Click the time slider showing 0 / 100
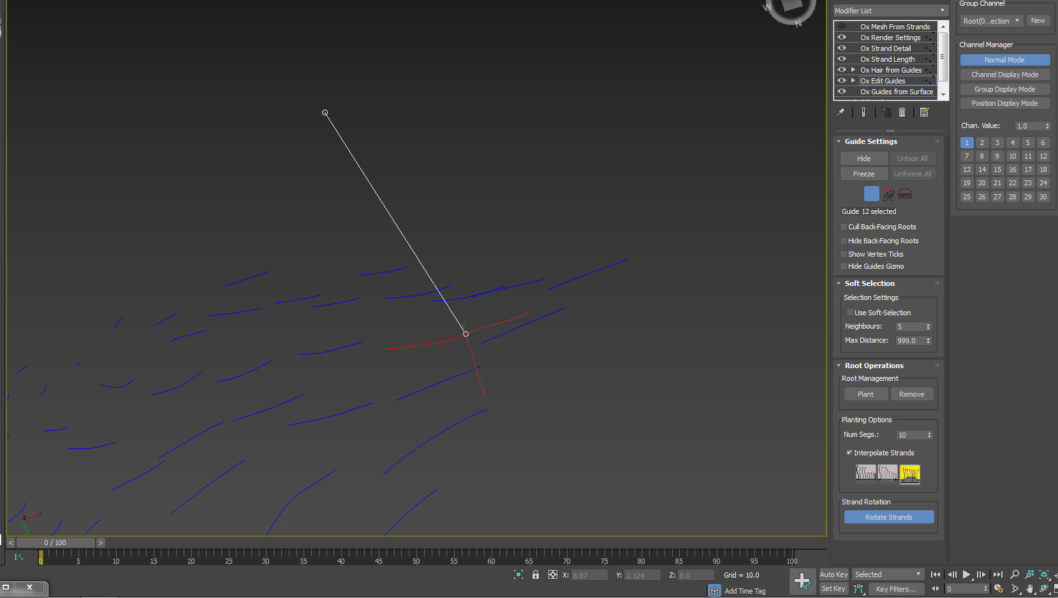Screen dimensions: 1058x598 [x=55, y=543]
